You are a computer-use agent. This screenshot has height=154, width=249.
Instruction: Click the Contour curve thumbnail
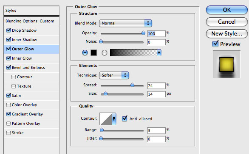point(106,119)
